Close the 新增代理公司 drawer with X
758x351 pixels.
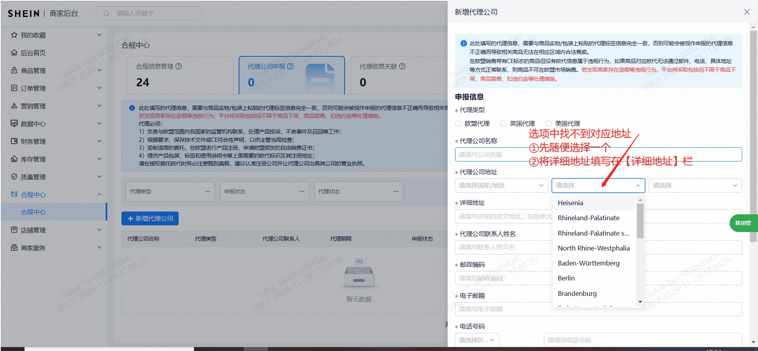click(x=747, y=12)
